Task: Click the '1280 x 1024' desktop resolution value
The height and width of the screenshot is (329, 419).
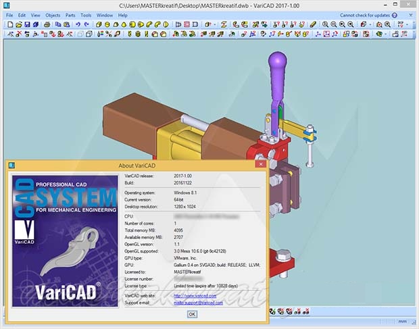Action: (184, 207)
